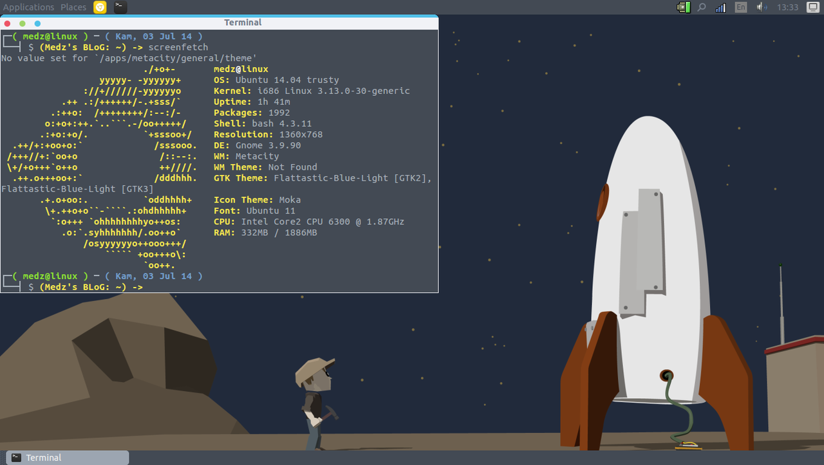Open the Applications menu

(x=28, y=7)
